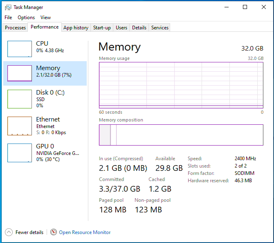Screen dimensions: 274x243
Task: Click the Memory usage graph area
Action: pyautogui.click(x=181, y=85)
